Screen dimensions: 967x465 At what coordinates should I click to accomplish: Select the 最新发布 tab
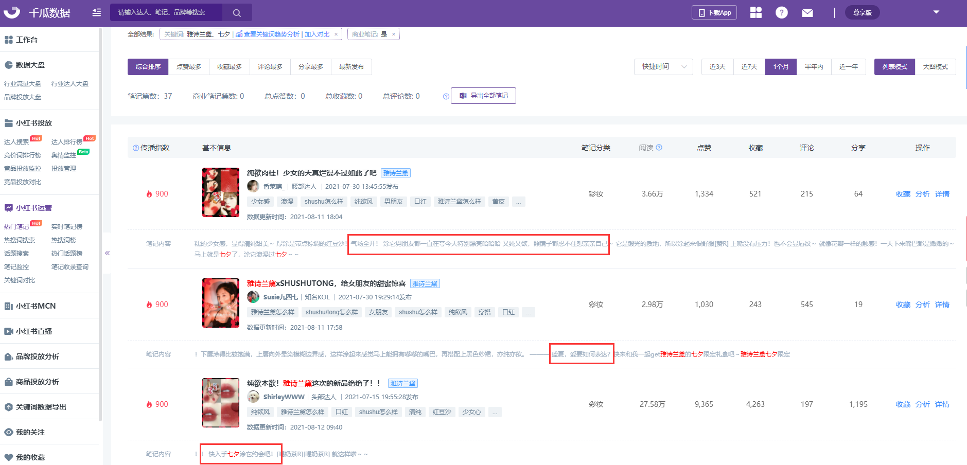pos(351,67)
